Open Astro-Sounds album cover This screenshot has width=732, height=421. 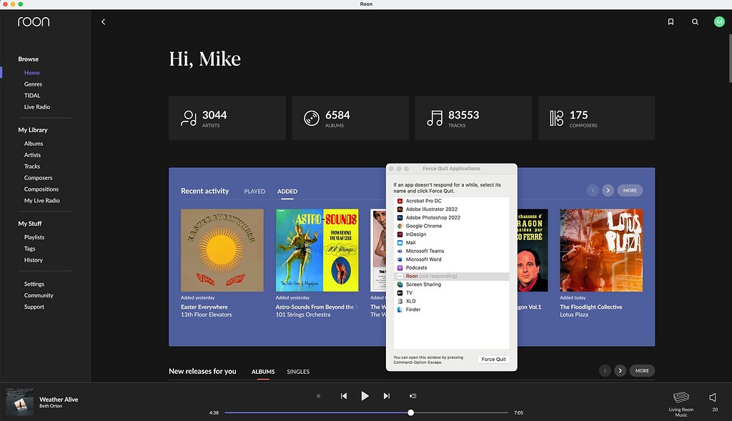coord(317,250)
